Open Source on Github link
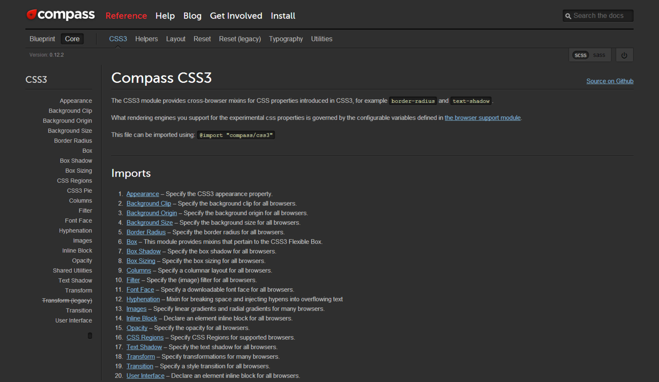 tap(610, 81)
